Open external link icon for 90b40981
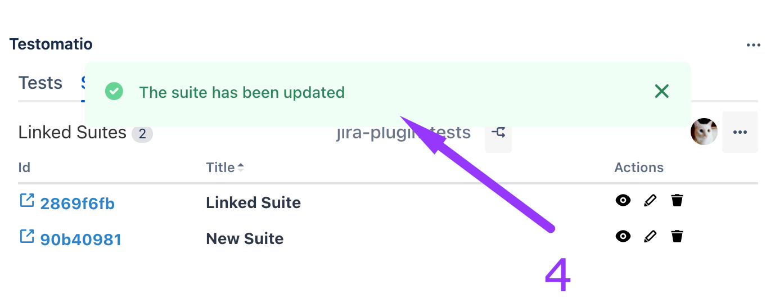The image size is (784, 307). [x=27, y=236]
